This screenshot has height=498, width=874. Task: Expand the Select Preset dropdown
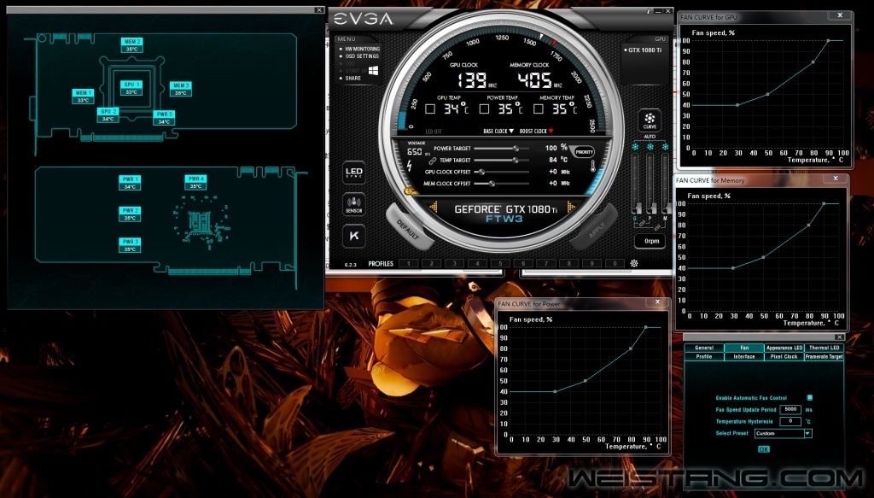click(x=807, y=433)
